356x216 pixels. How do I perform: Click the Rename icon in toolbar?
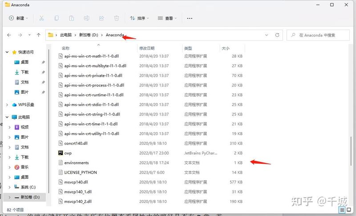(x=86, y=18)
